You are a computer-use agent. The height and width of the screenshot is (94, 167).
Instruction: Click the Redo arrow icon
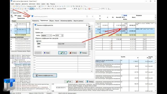45,6
